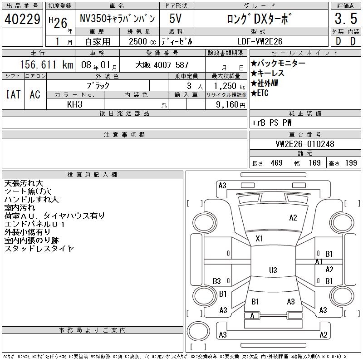Click inspector note 室内汚れ
Screen dimensions: 363x363
20,208
